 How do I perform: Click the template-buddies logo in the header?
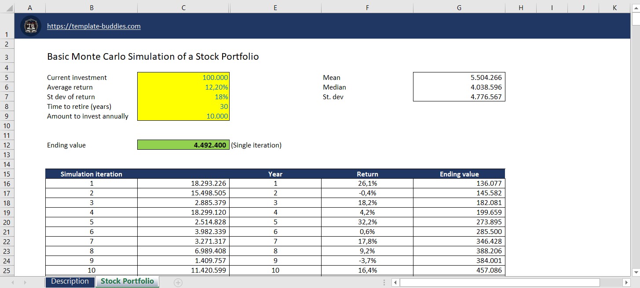point(30,26)
